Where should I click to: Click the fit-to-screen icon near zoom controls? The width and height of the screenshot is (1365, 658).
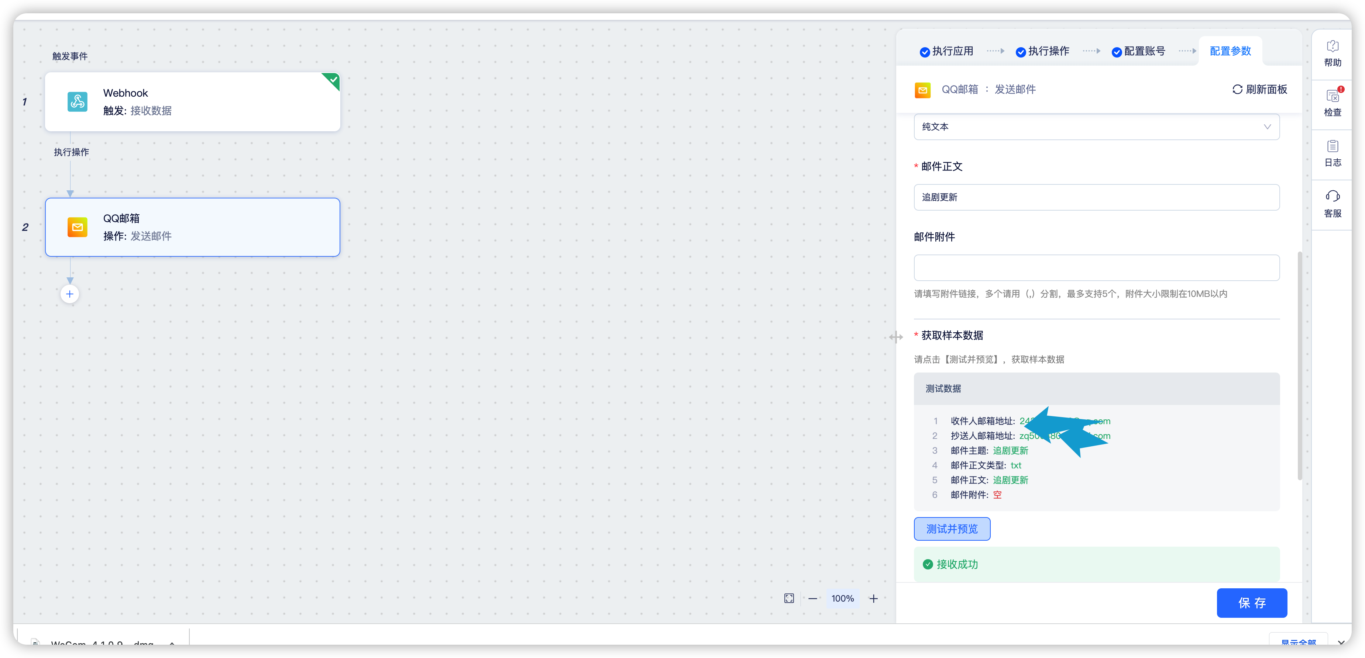coord(789,598)
